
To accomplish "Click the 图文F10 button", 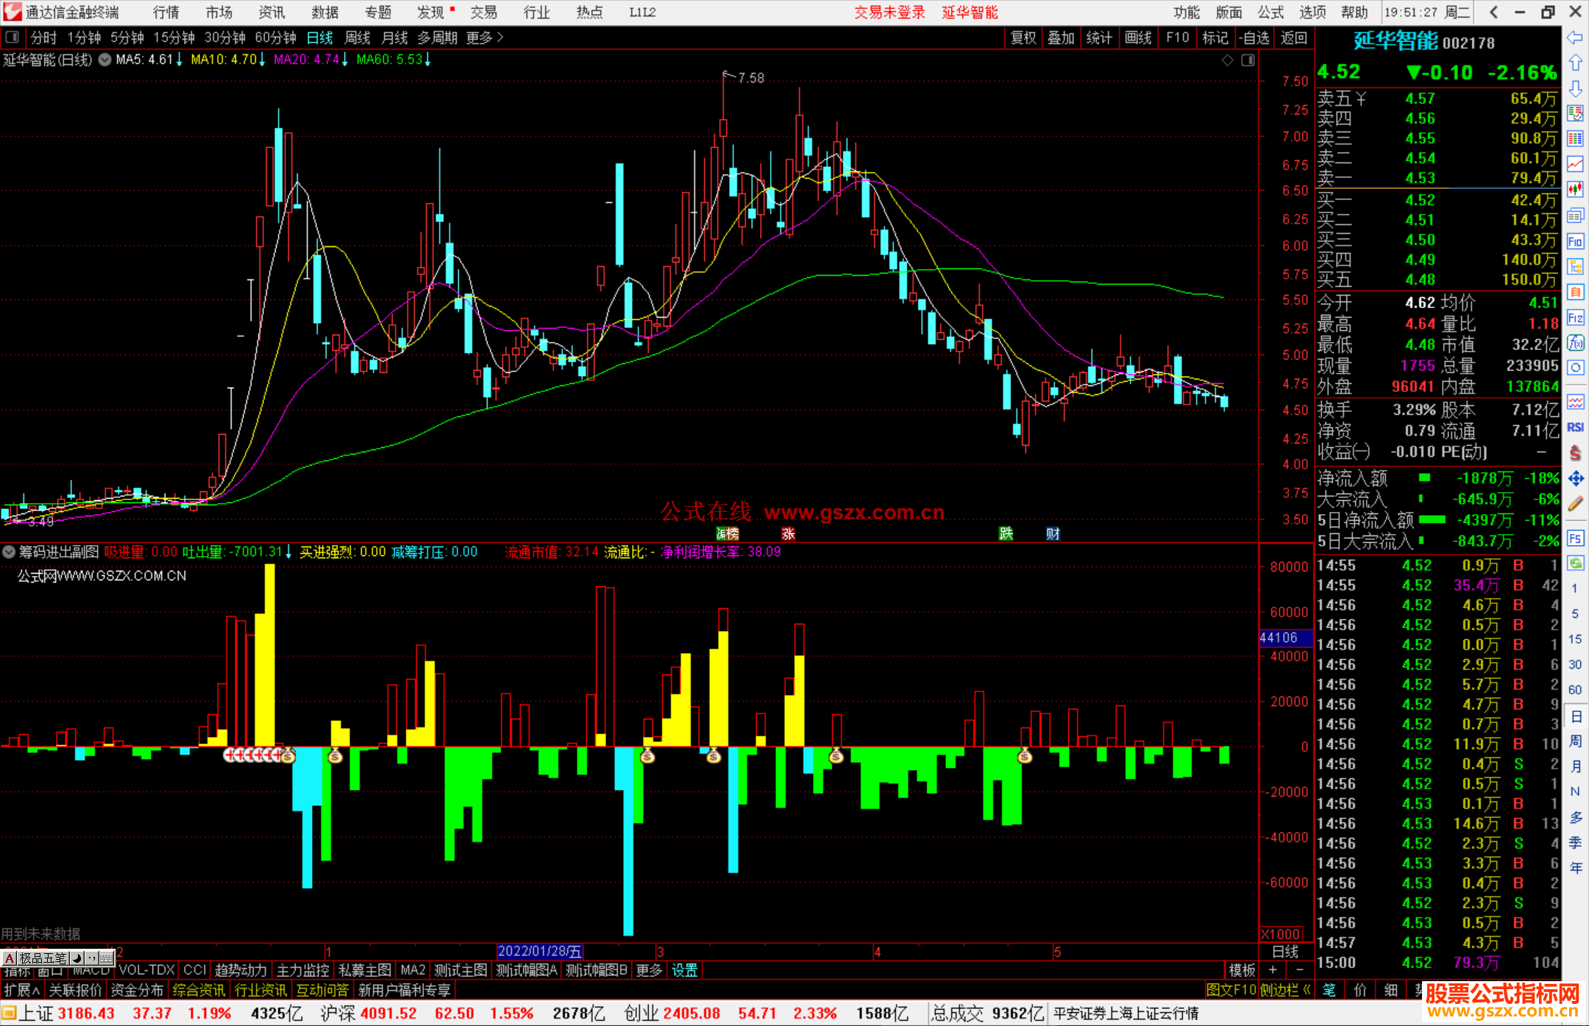I will pos(1231,990).
